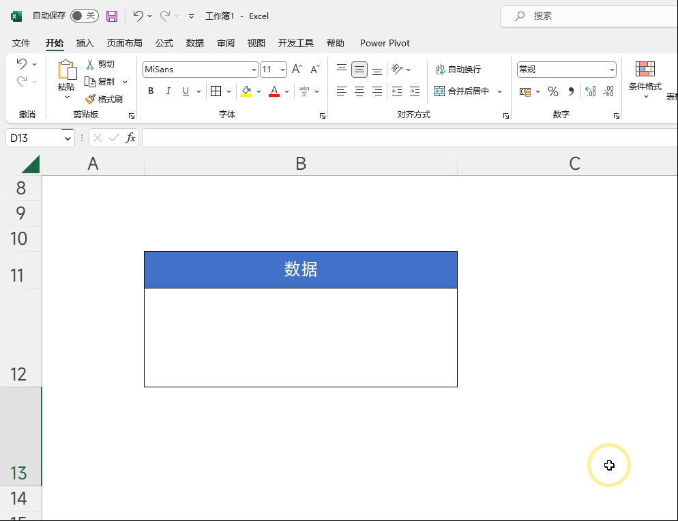Image resolution: width=678 pixels, height=521 pixels.
Task: Click the Redo arrow in quick access toolbar
Action: point(165,16)
